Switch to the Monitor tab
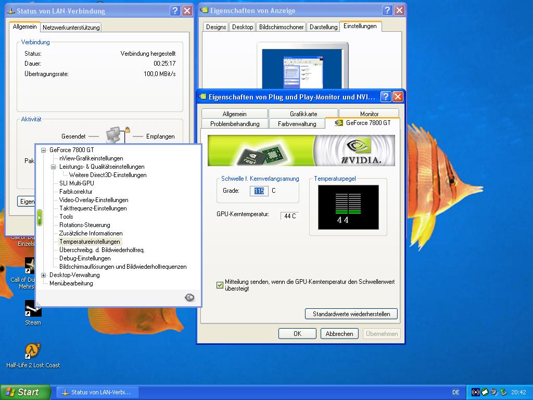The width and height of the screenshot is (533, 400). (369, 114)
